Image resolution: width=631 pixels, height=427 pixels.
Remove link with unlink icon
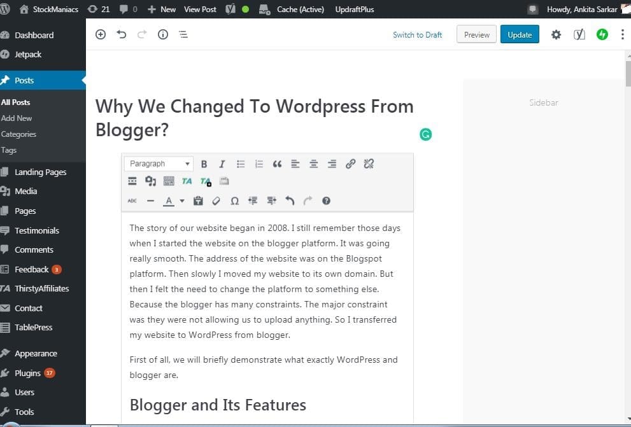(x=369, y=164)
